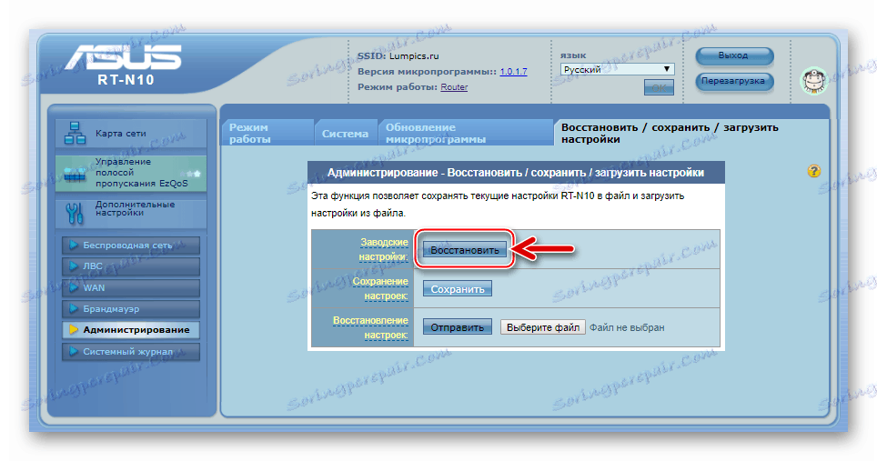Click the SSID: Lumpics.ru text
This screenshot has width=877, height=461.
[x=398, y=55]
